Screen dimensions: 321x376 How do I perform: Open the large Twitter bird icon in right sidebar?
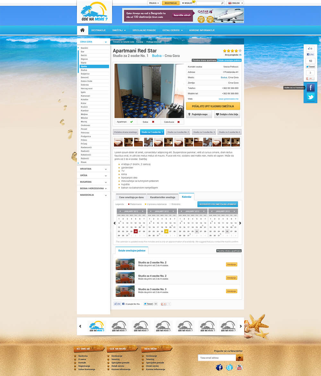310,97
